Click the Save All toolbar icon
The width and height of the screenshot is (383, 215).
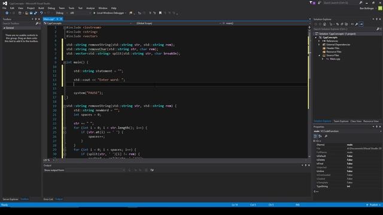36,13
